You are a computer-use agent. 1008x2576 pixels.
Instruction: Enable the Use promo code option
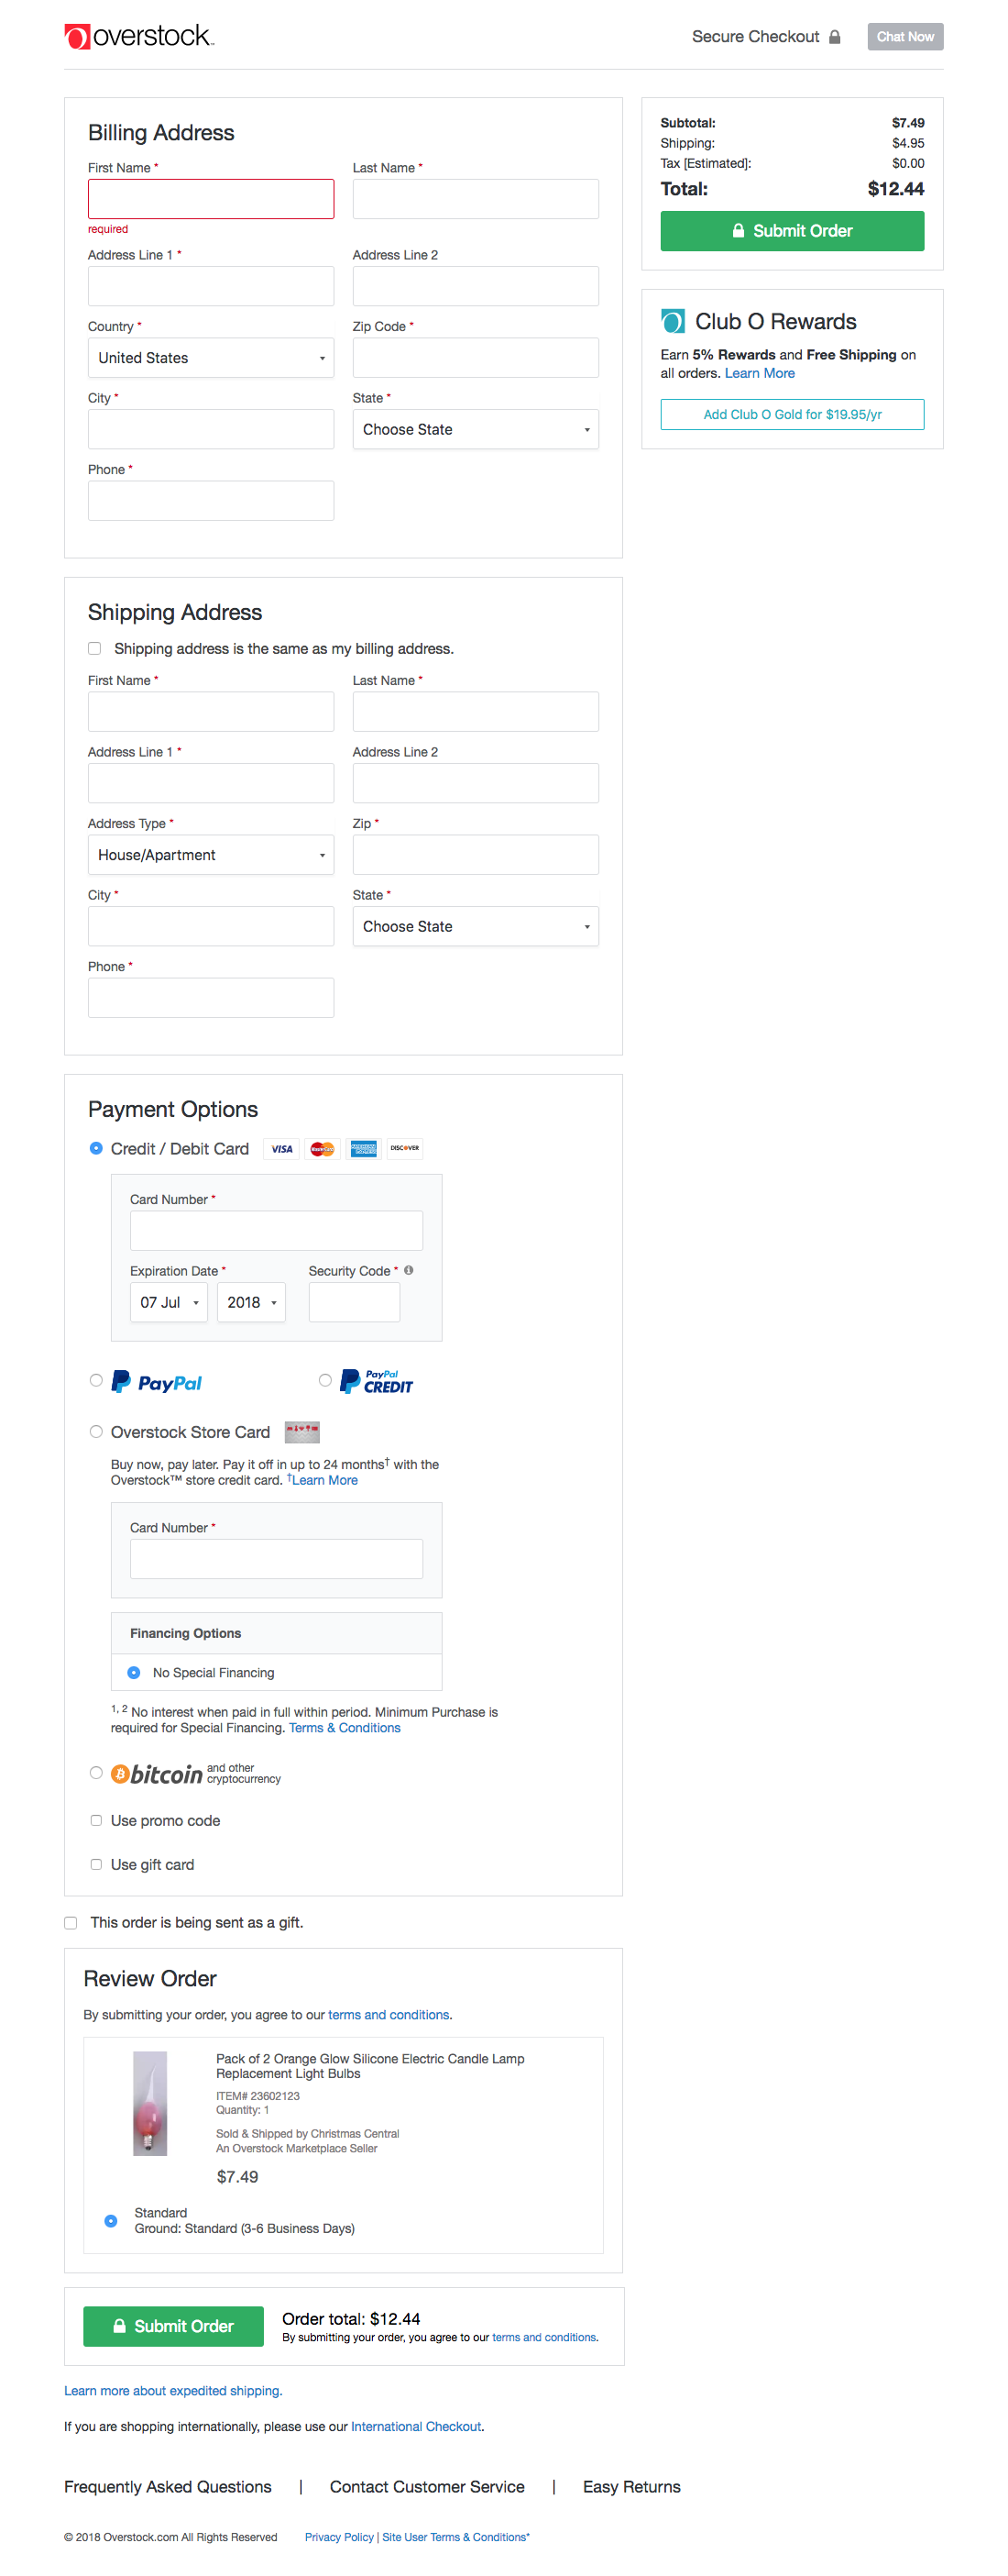pyautogui.click(x=96, y=1820)
